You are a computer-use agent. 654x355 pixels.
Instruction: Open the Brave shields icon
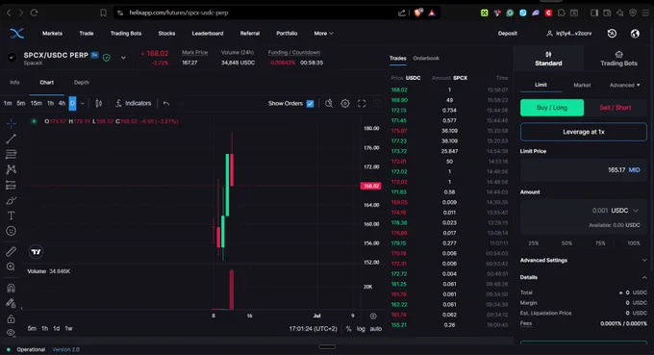(418, 13)
